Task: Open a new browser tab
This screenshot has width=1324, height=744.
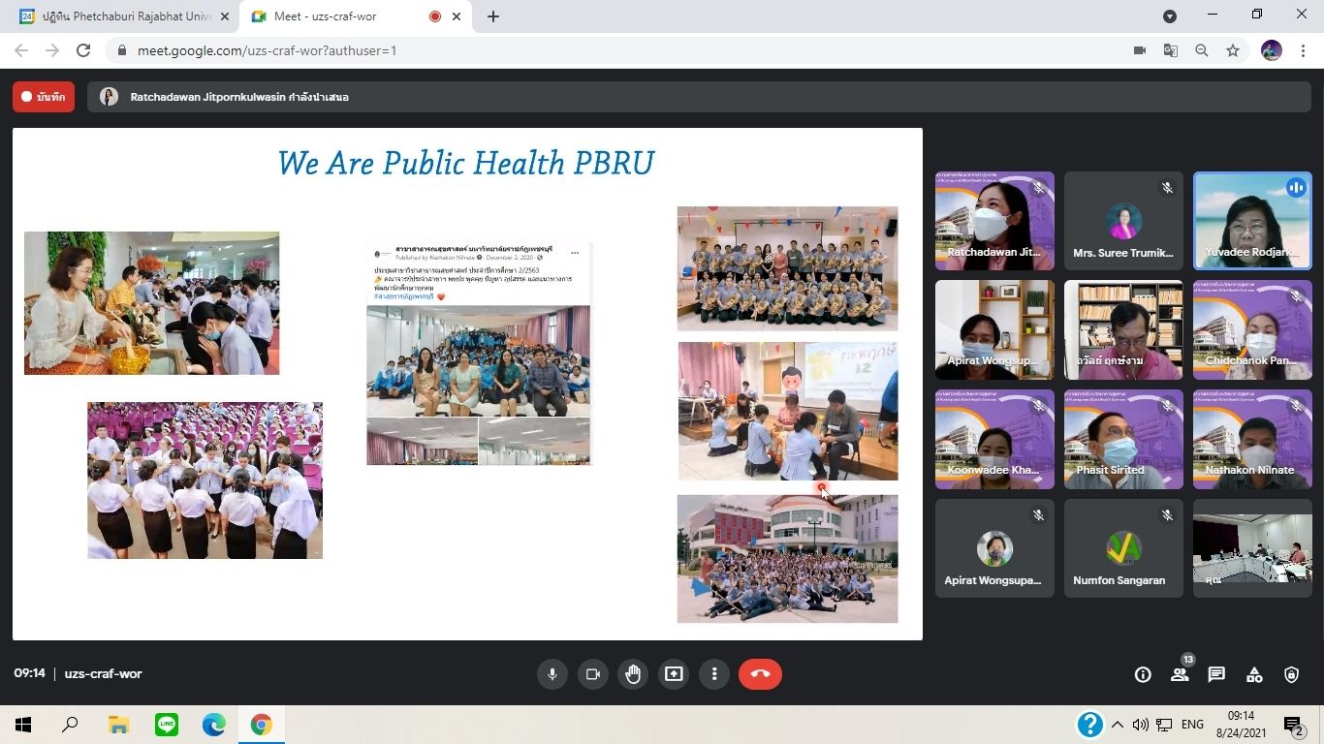Action: click(493, 16)
